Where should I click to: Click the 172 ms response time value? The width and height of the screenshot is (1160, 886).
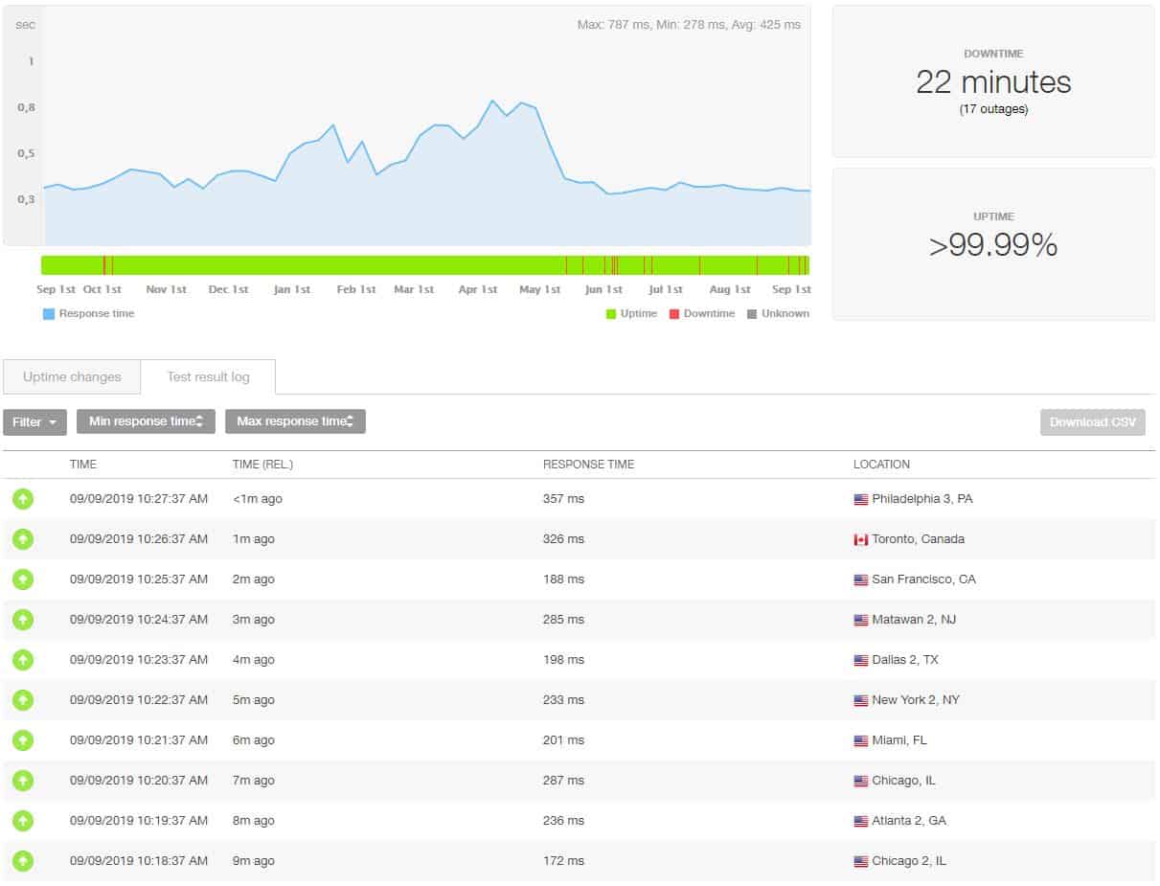(x=563, y=861)
